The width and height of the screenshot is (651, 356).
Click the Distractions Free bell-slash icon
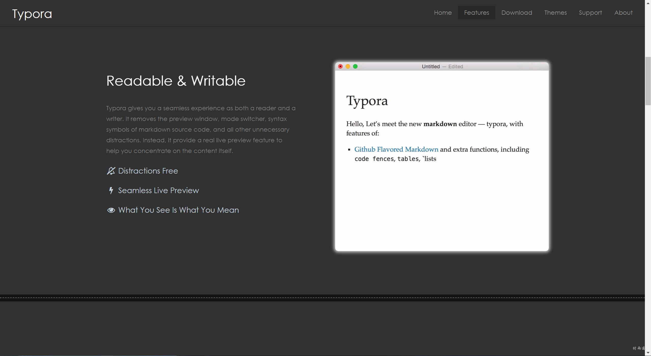[x=111, y=171]
